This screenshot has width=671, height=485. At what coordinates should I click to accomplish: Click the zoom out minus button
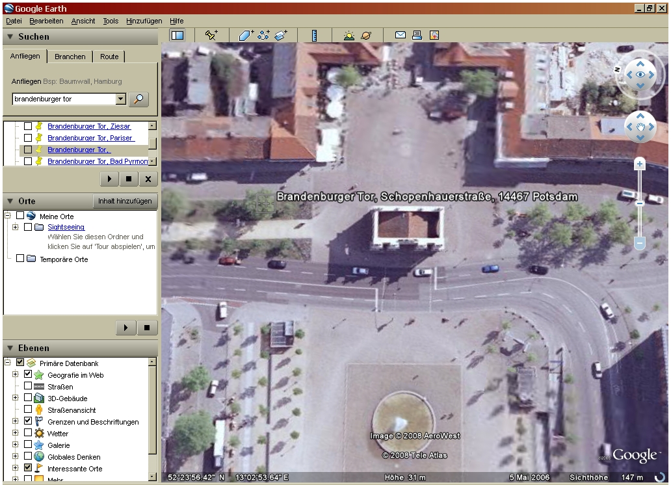coord(640,244)
